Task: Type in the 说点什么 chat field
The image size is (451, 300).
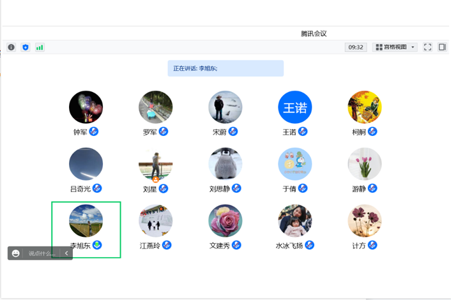Action: pos(42,253)
